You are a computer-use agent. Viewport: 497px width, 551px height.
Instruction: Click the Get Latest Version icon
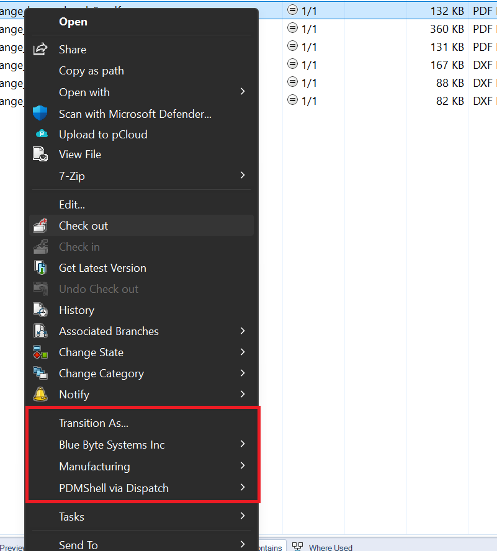pos(40,268)
